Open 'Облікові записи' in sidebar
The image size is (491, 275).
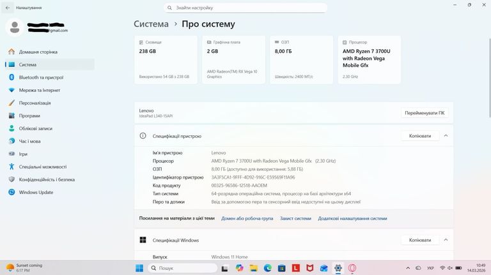(x=49, y=128)
